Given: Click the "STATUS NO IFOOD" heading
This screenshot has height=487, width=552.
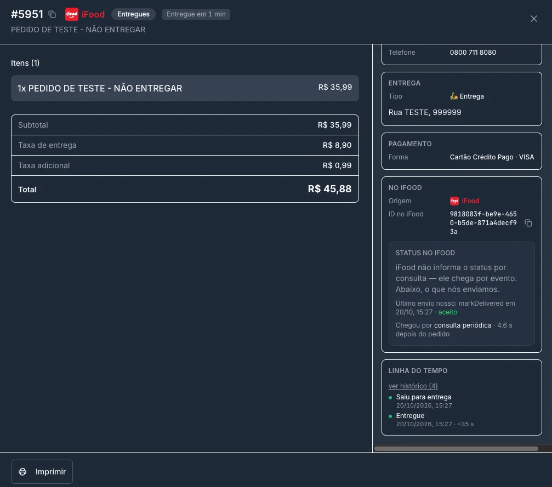Looking at the screenshot, I should (x=425, y=253).
